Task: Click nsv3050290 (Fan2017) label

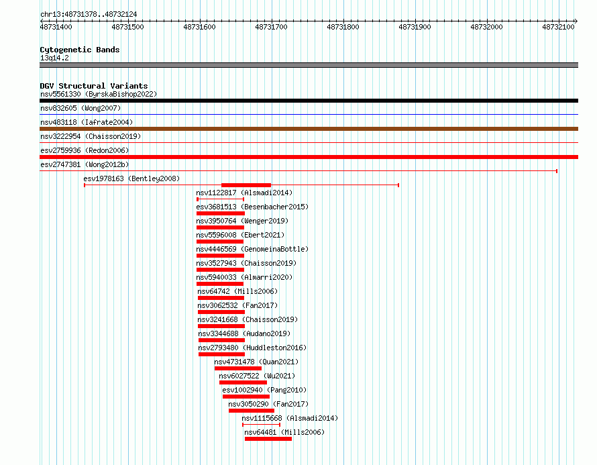Action: pyautogui.click(x=268, y=404)
